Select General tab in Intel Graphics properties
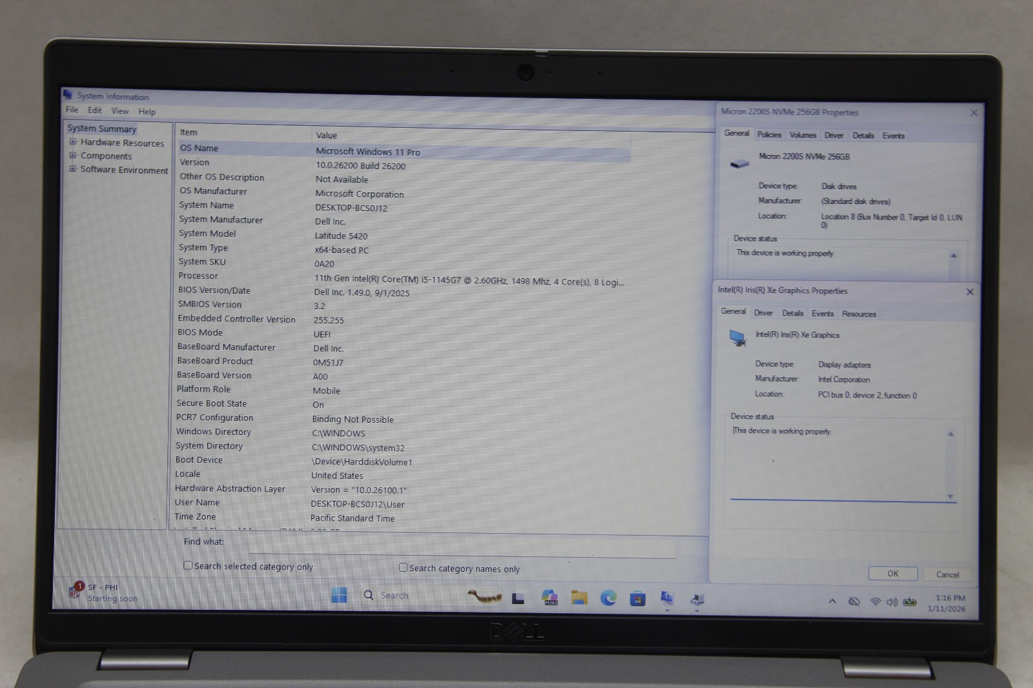Image resolution: width=1033 pixels, height=688 pixels. tap(733, 311)
